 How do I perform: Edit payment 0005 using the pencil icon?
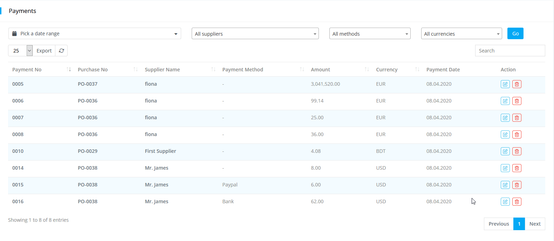(505, 84)
